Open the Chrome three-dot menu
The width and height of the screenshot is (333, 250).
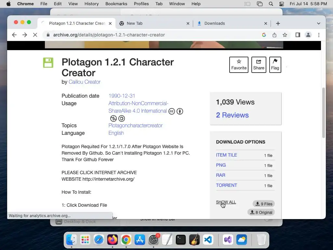pyautogui.click(x=319, y=35)
